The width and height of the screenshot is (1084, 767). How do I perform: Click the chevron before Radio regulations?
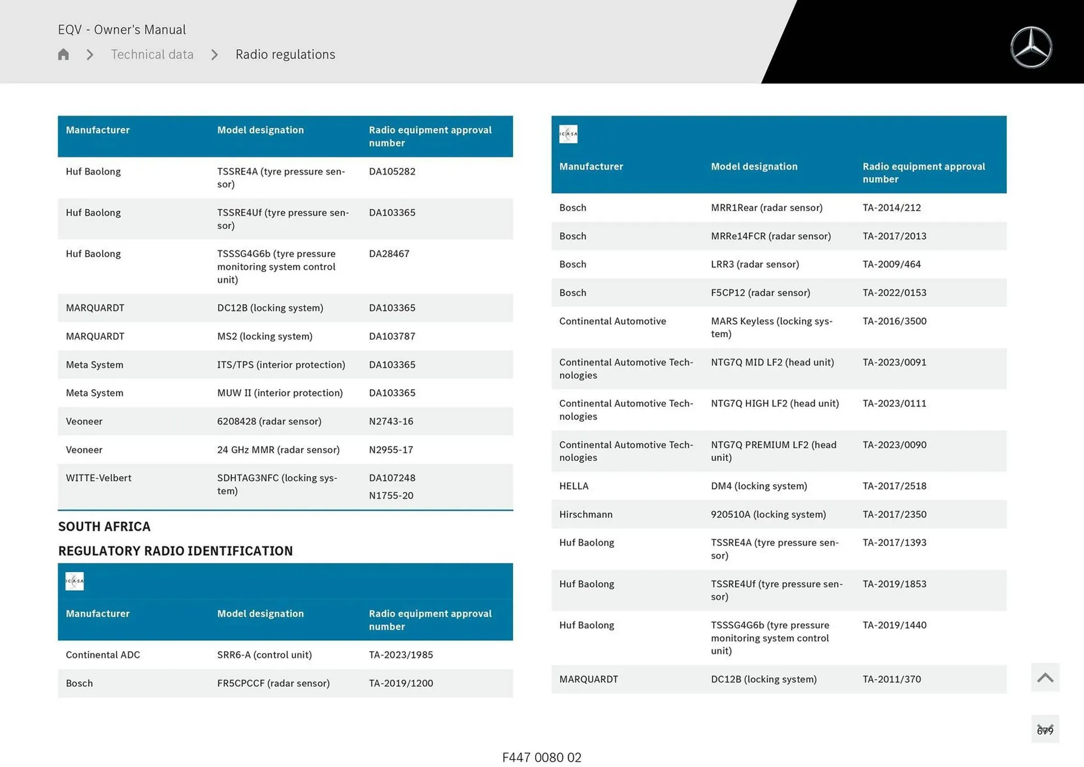[215, 55]
